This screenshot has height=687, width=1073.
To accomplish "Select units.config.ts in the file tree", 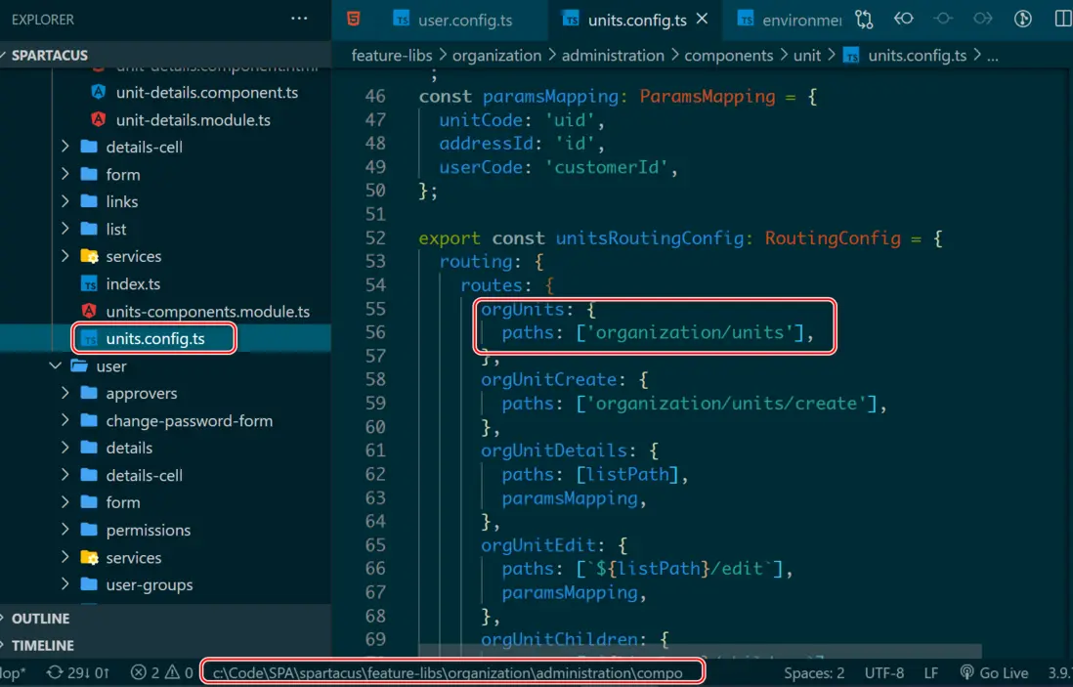I will click(x=154, y=339).
